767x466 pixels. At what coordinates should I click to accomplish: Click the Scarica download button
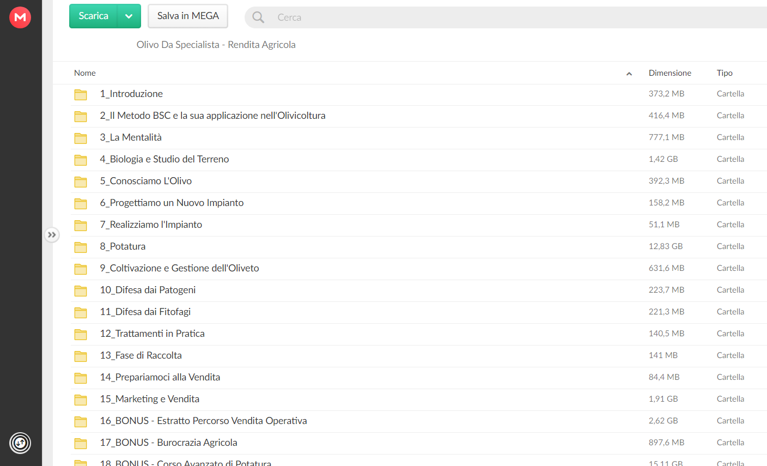[x=93, y=16]
